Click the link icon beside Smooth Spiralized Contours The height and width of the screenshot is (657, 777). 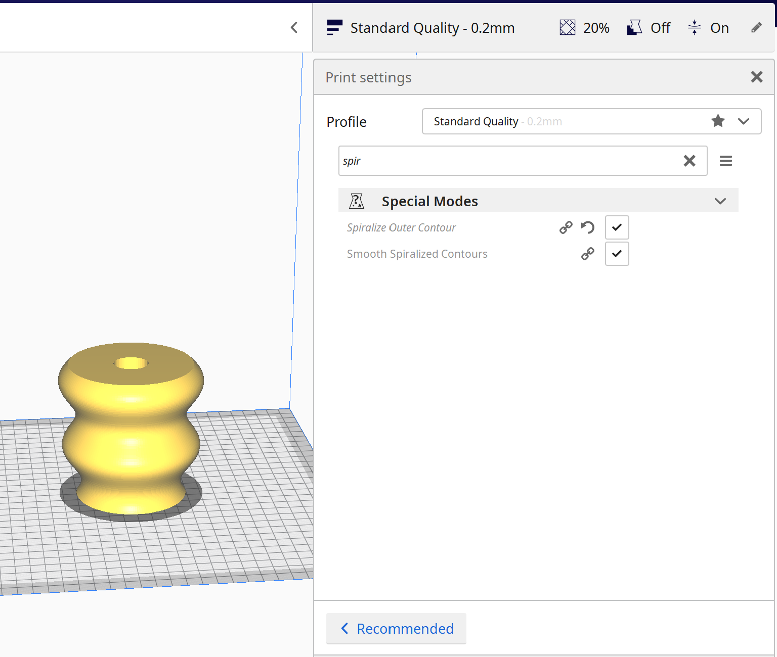[587, 254]
